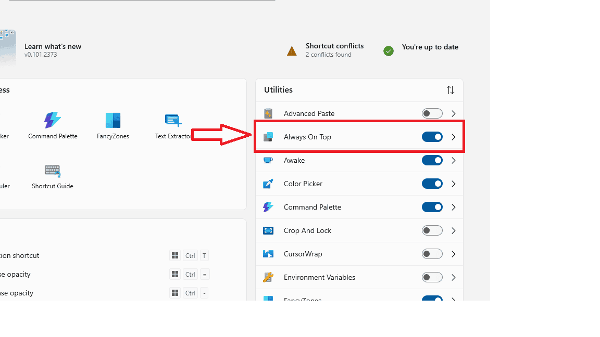Screen dimensions: 600x337
Task: Turn on the CursorWrap toggle
Action: [432, 254]
